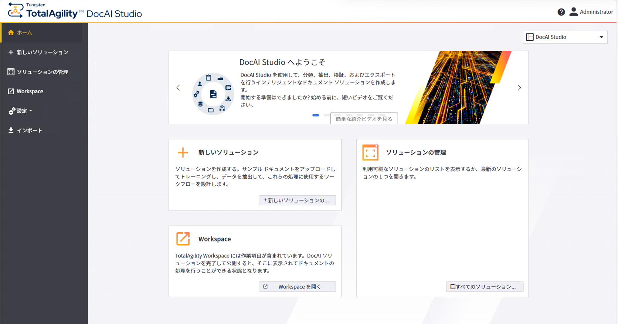Image resolution: width=618 pixels, height=324 pixels.
Task: Click the すべてのソリューション... button
Action: click(x=485, y=287)
